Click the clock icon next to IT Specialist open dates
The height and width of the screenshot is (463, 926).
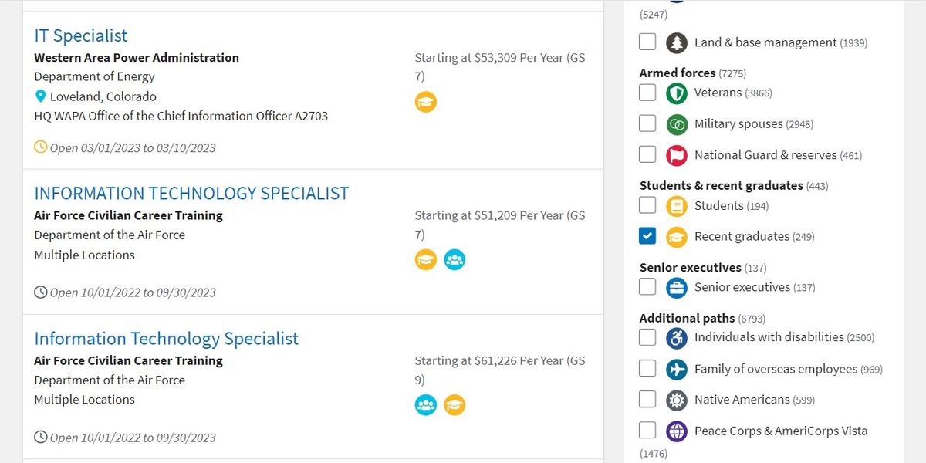pyautogui.click(x=40, y=146)
